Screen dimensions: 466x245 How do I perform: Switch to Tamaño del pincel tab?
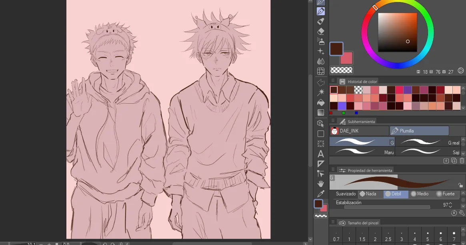coord(359,223)
